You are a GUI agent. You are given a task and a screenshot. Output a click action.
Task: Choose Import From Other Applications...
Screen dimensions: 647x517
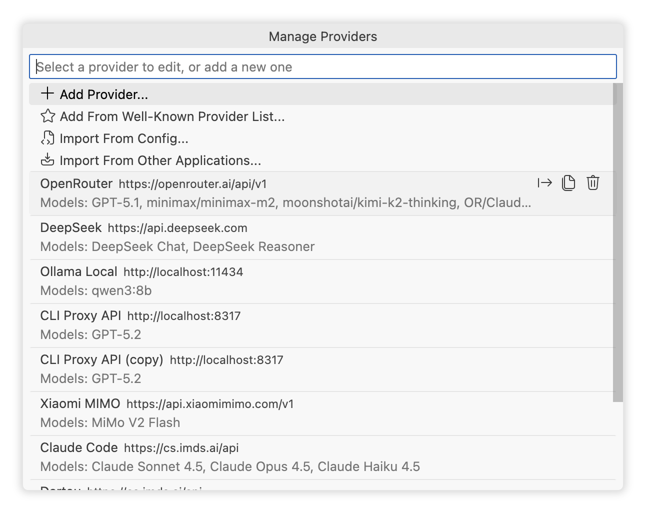tap(322, 160)
